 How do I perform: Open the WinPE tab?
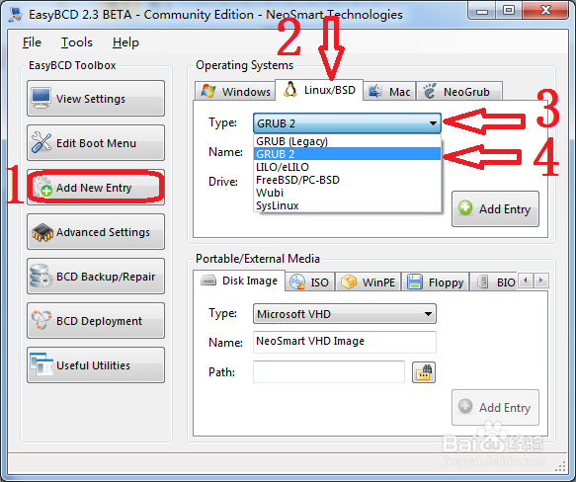pos(368,281)
